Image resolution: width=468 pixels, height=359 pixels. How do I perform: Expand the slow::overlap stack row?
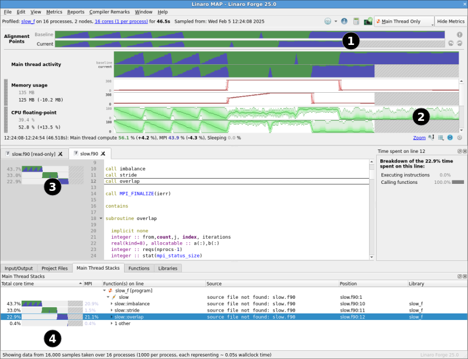(x=112, y=317)
